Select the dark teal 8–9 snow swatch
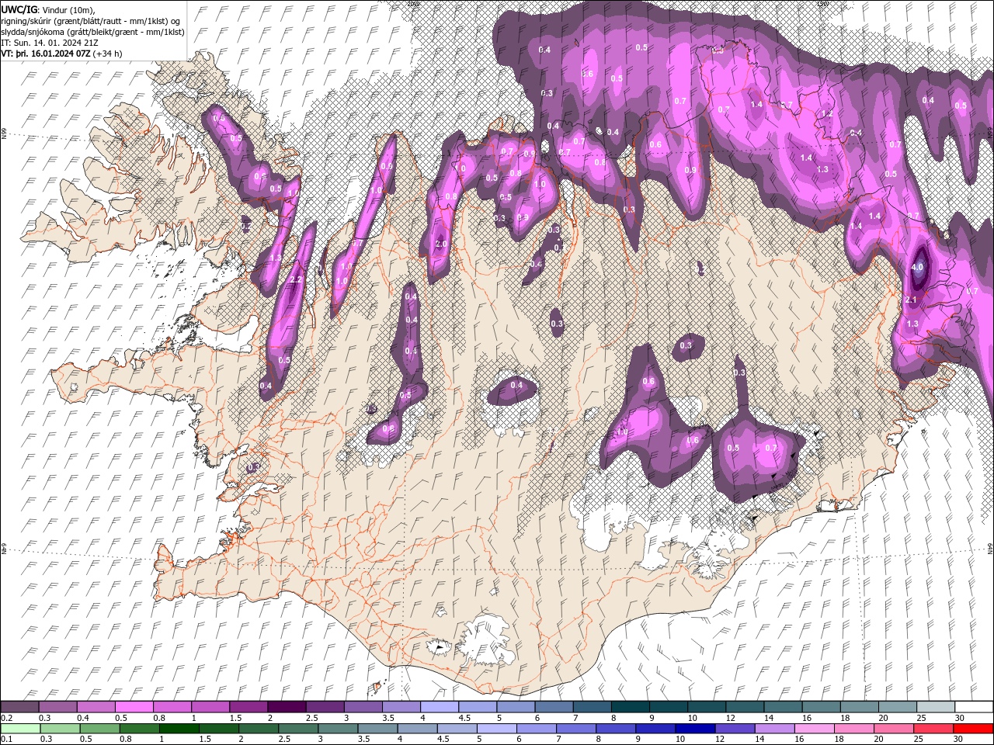This screenshot has width=994, height=745. coord(629,707)
